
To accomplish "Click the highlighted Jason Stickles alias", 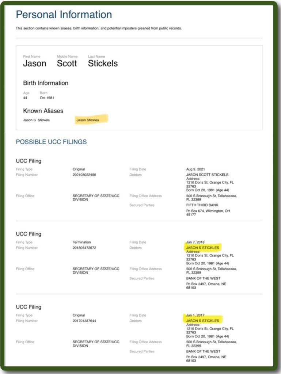I will click(x=88, y=120).
